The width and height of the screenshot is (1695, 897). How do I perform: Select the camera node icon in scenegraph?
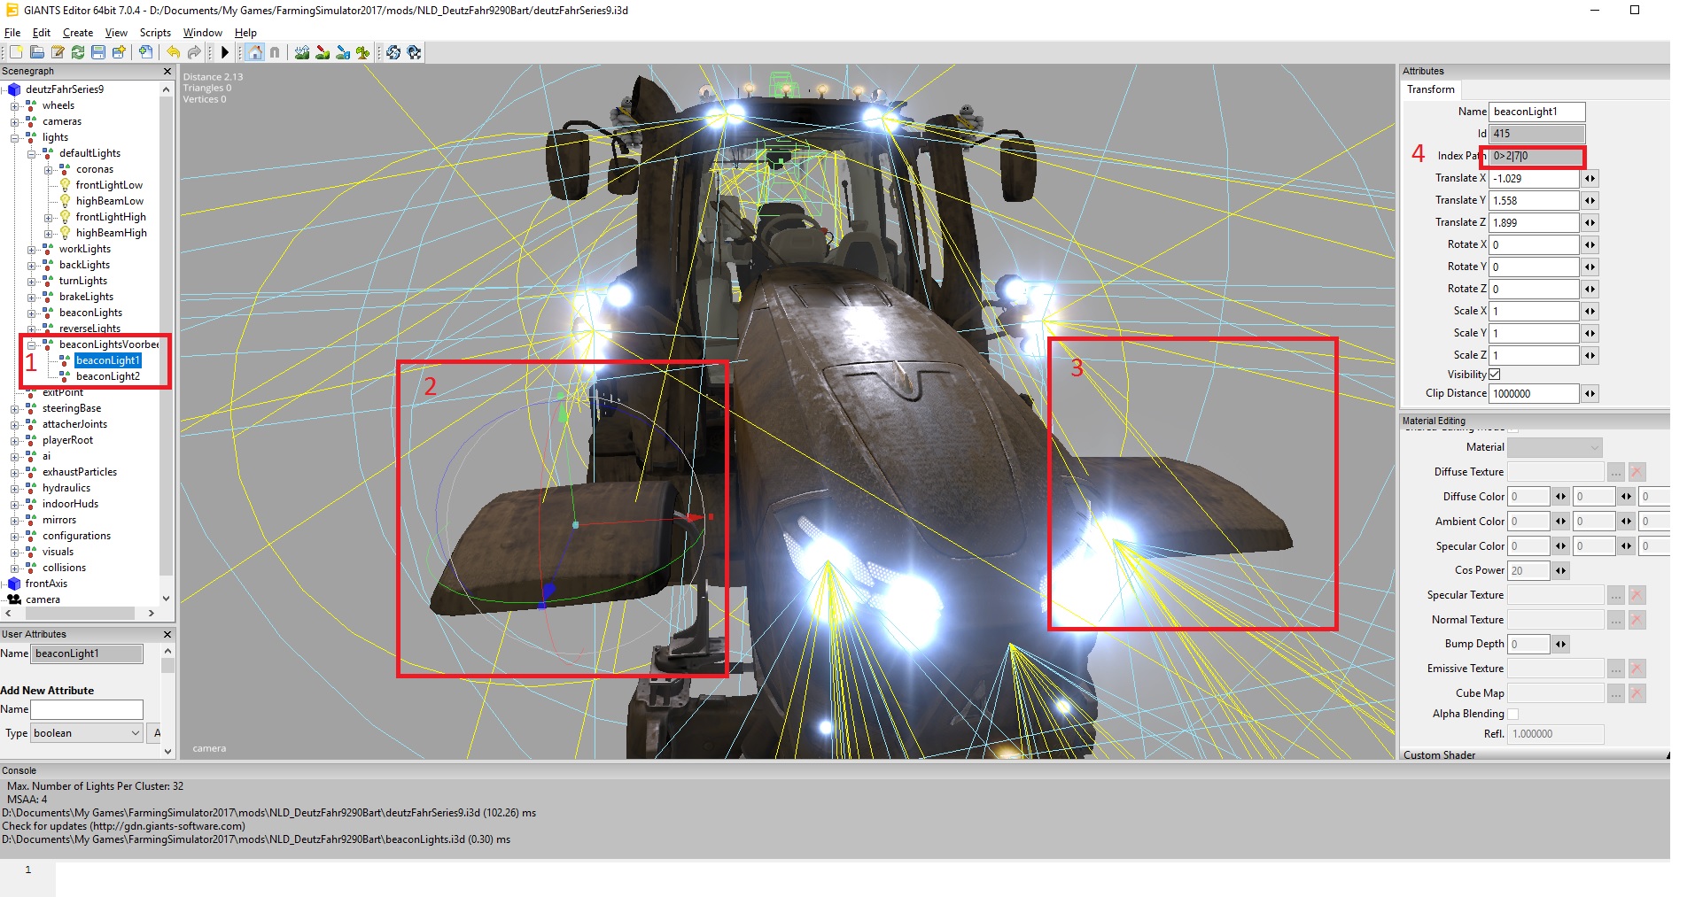14,599
